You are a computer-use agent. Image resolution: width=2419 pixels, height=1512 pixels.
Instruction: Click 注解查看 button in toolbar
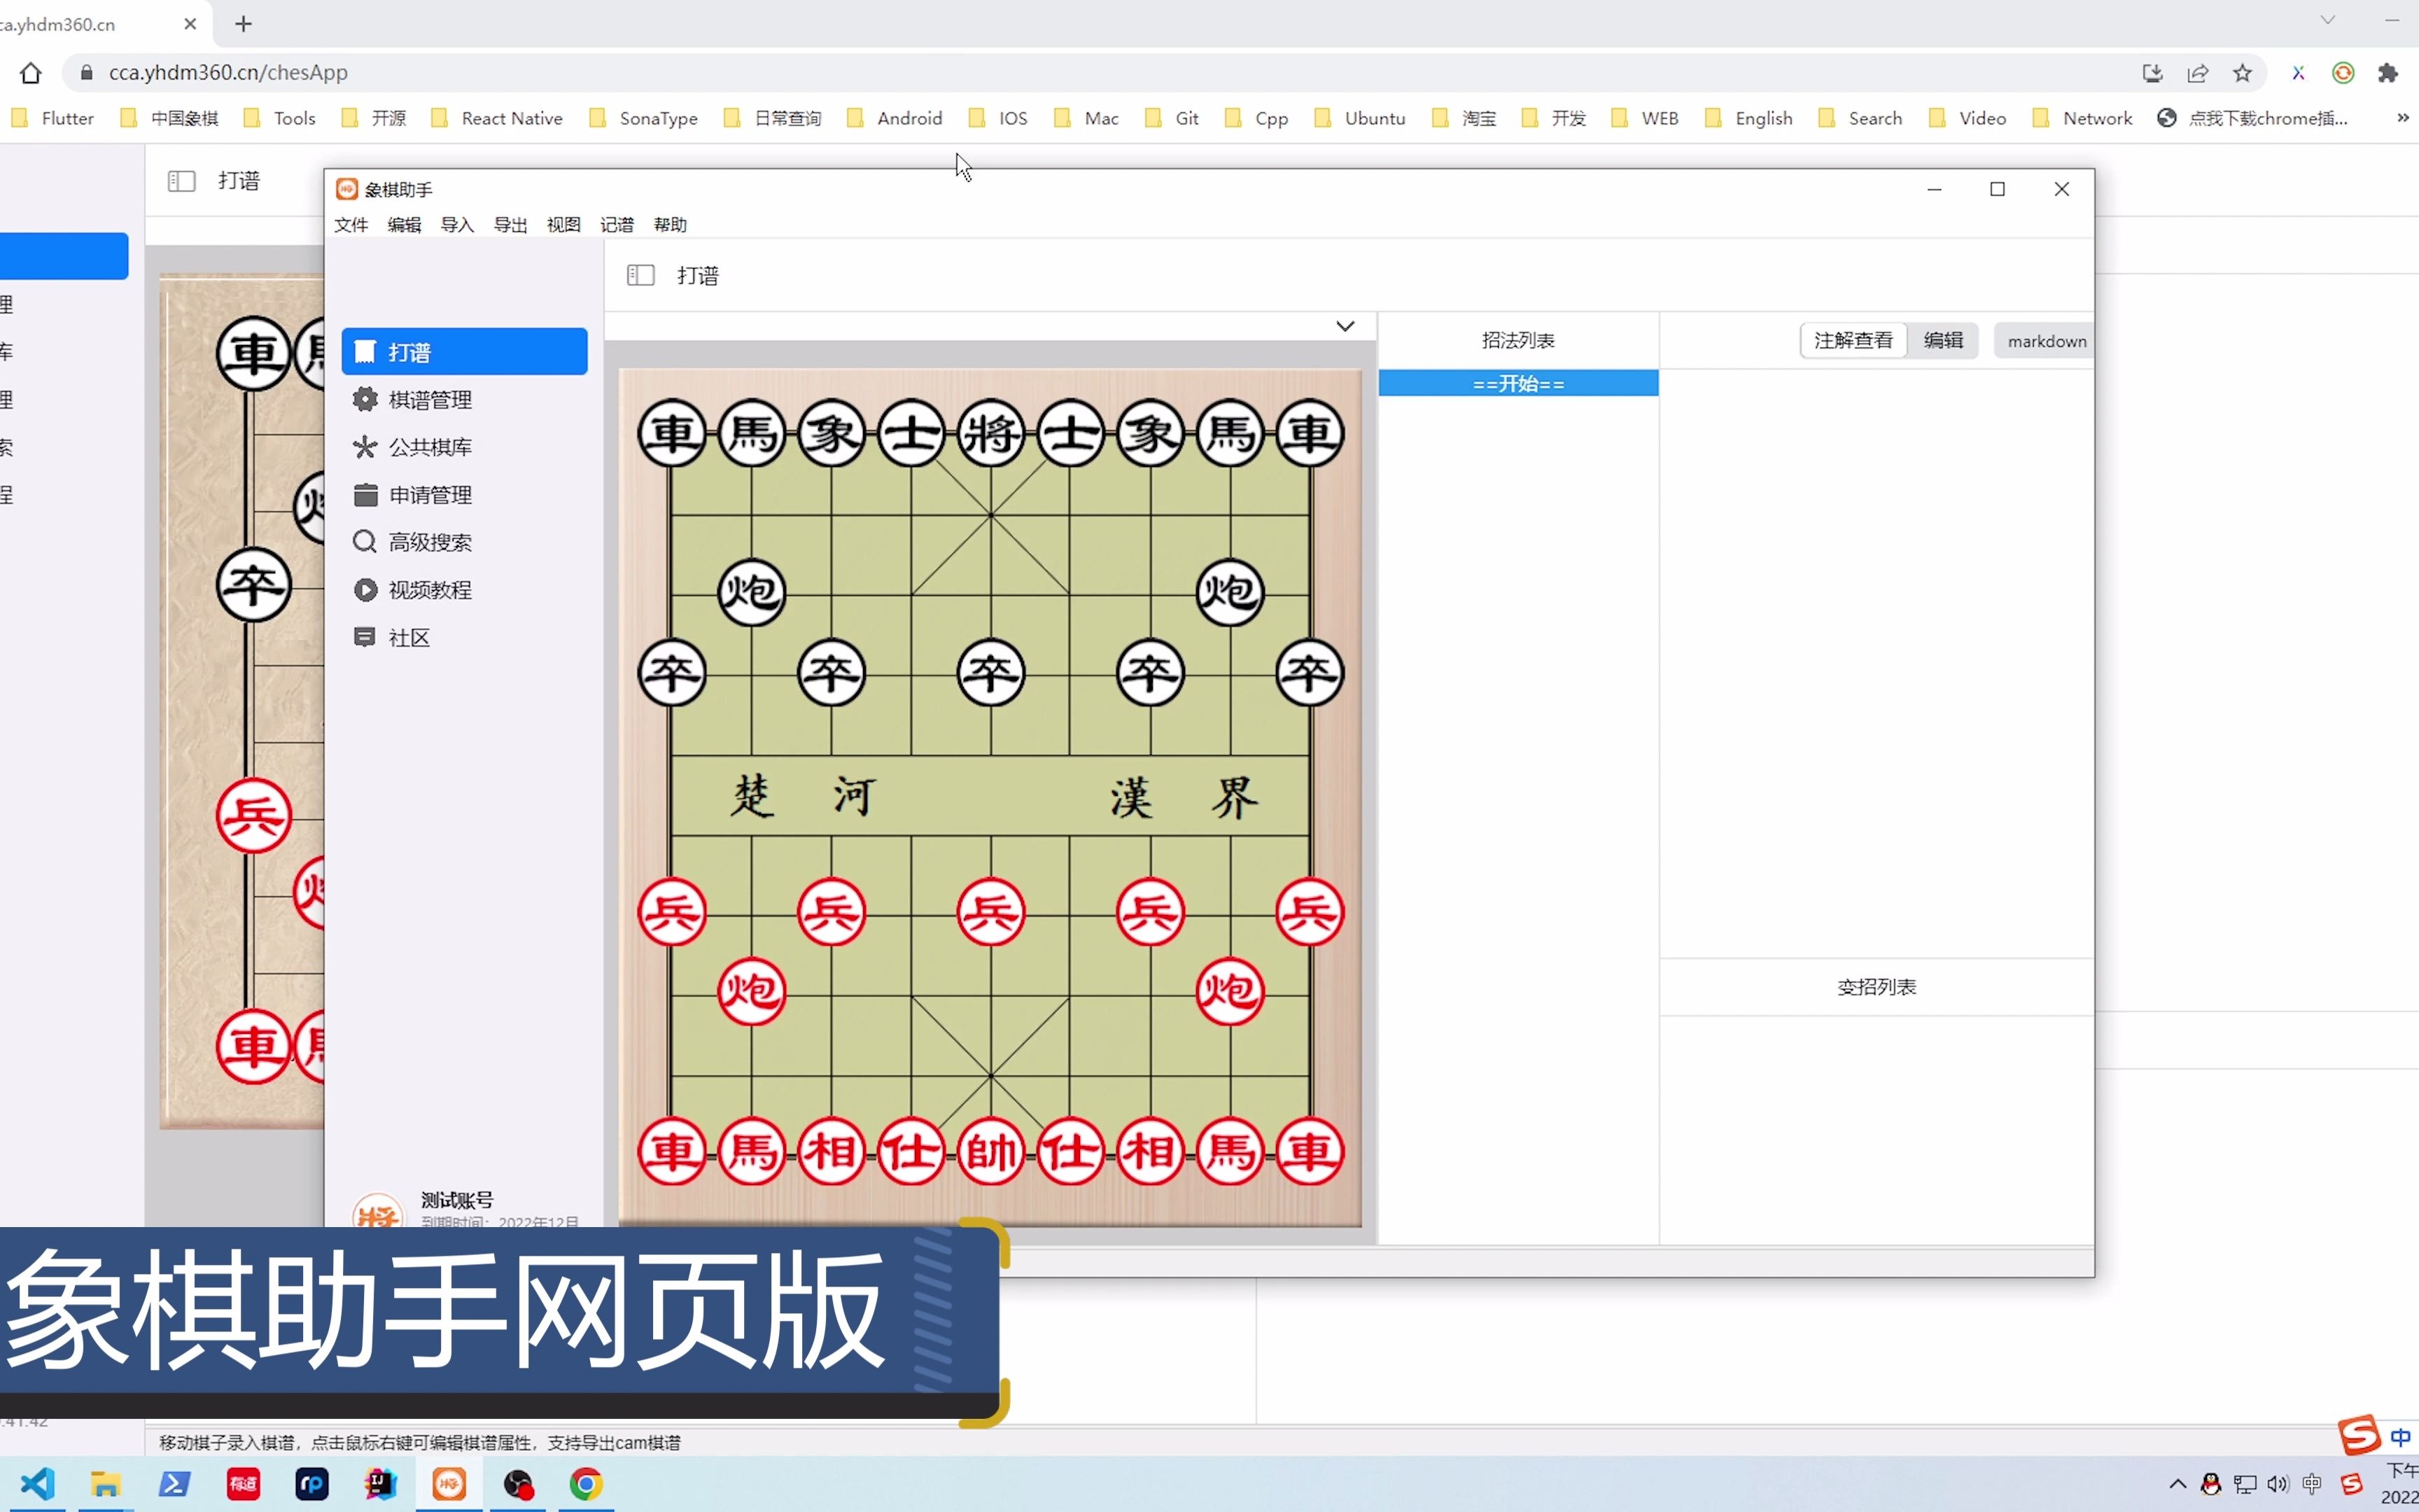tap(1851, 339)
